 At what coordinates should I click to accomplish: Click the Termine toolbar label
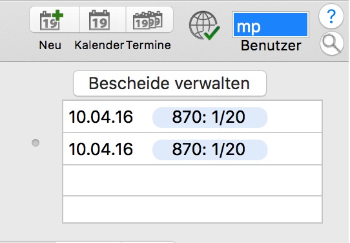[149, 45]
